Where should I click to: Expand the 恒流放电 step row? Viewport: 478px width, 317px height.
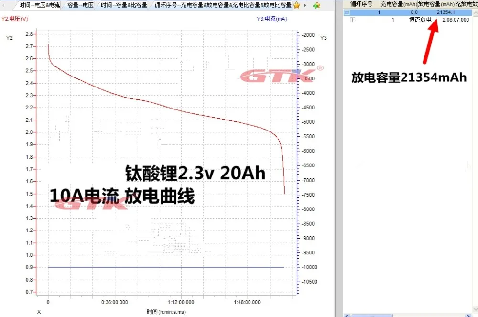coord(353,20)
